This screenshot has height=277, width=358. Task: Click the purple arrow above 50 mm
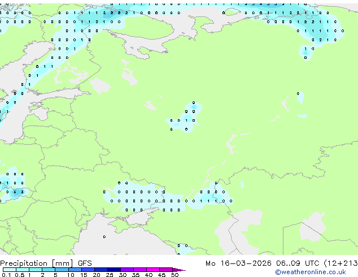point(179,270)
